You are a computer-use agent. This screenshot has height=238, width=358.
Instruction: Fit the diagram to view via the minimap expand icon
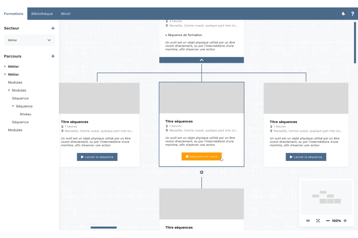(318, 221)
